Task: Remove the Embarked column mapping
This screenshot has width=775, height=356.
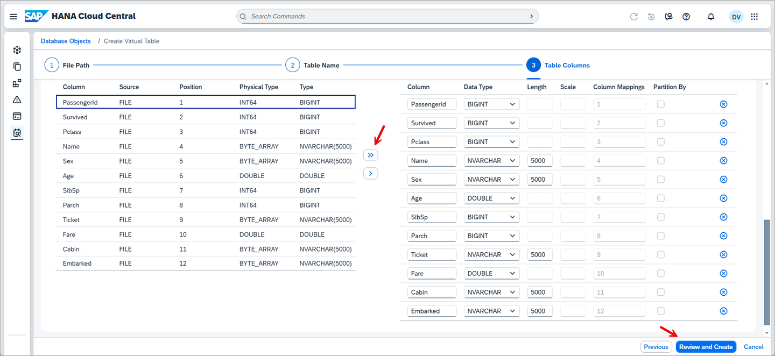Action: pos(723,311)
